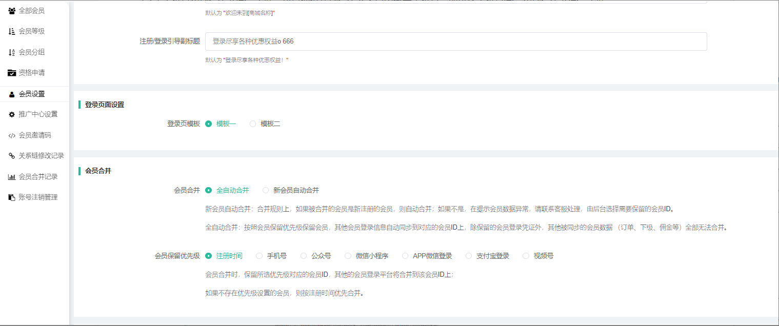779x326 pixels.
Task: Open 会员合并记录 sidebar link
Action: click(38, 177)
